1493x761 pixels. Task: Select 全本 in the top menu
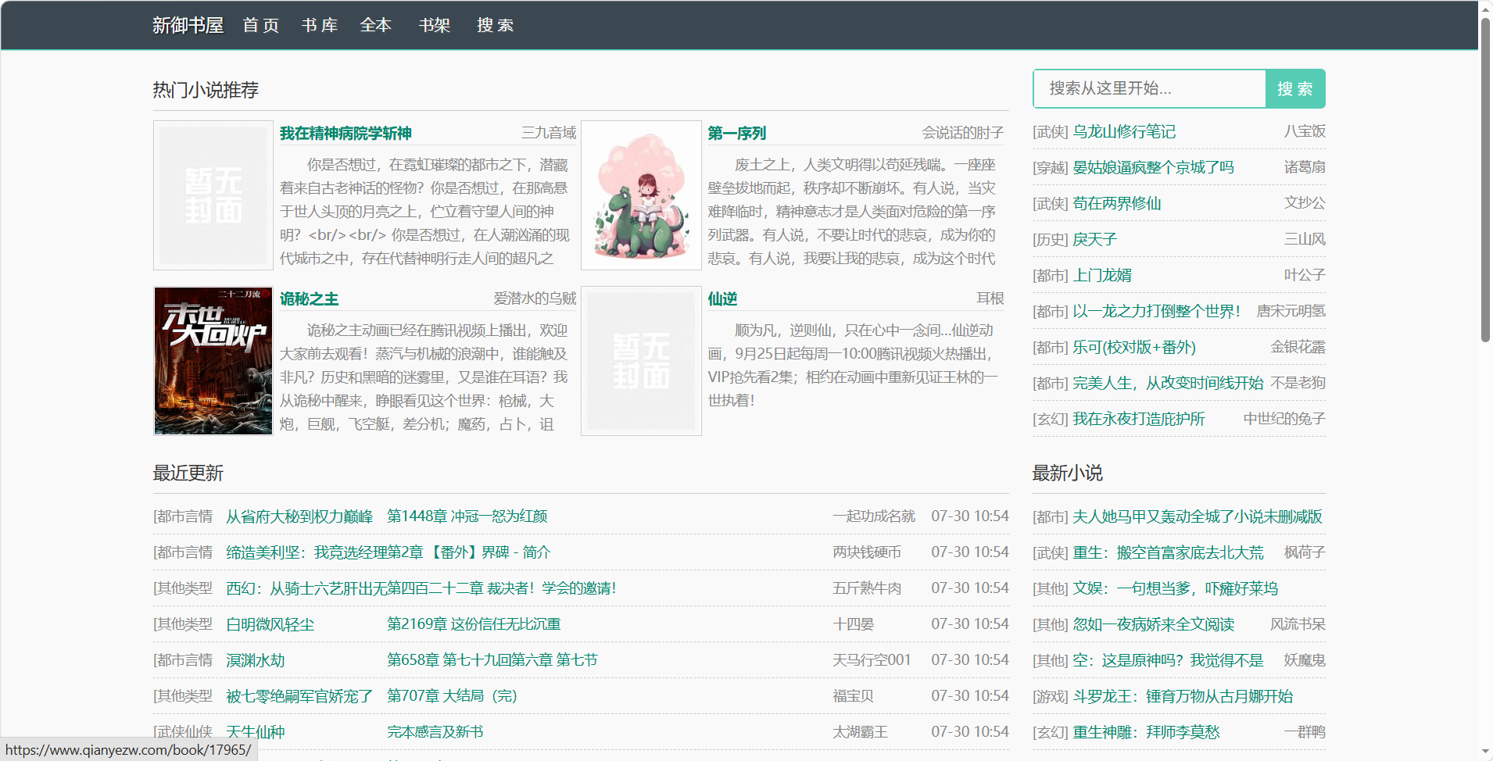376,25
